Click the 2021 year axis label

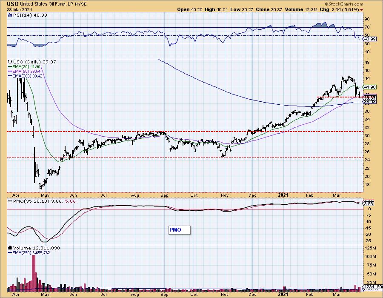point(283,195)
